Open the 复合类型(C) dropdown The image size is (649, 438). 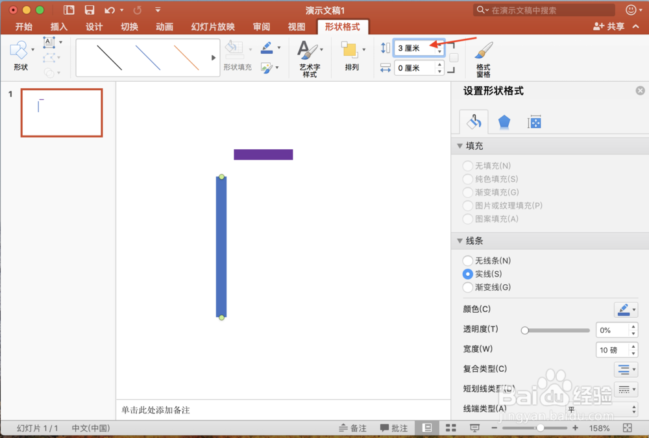click(626, 369)
